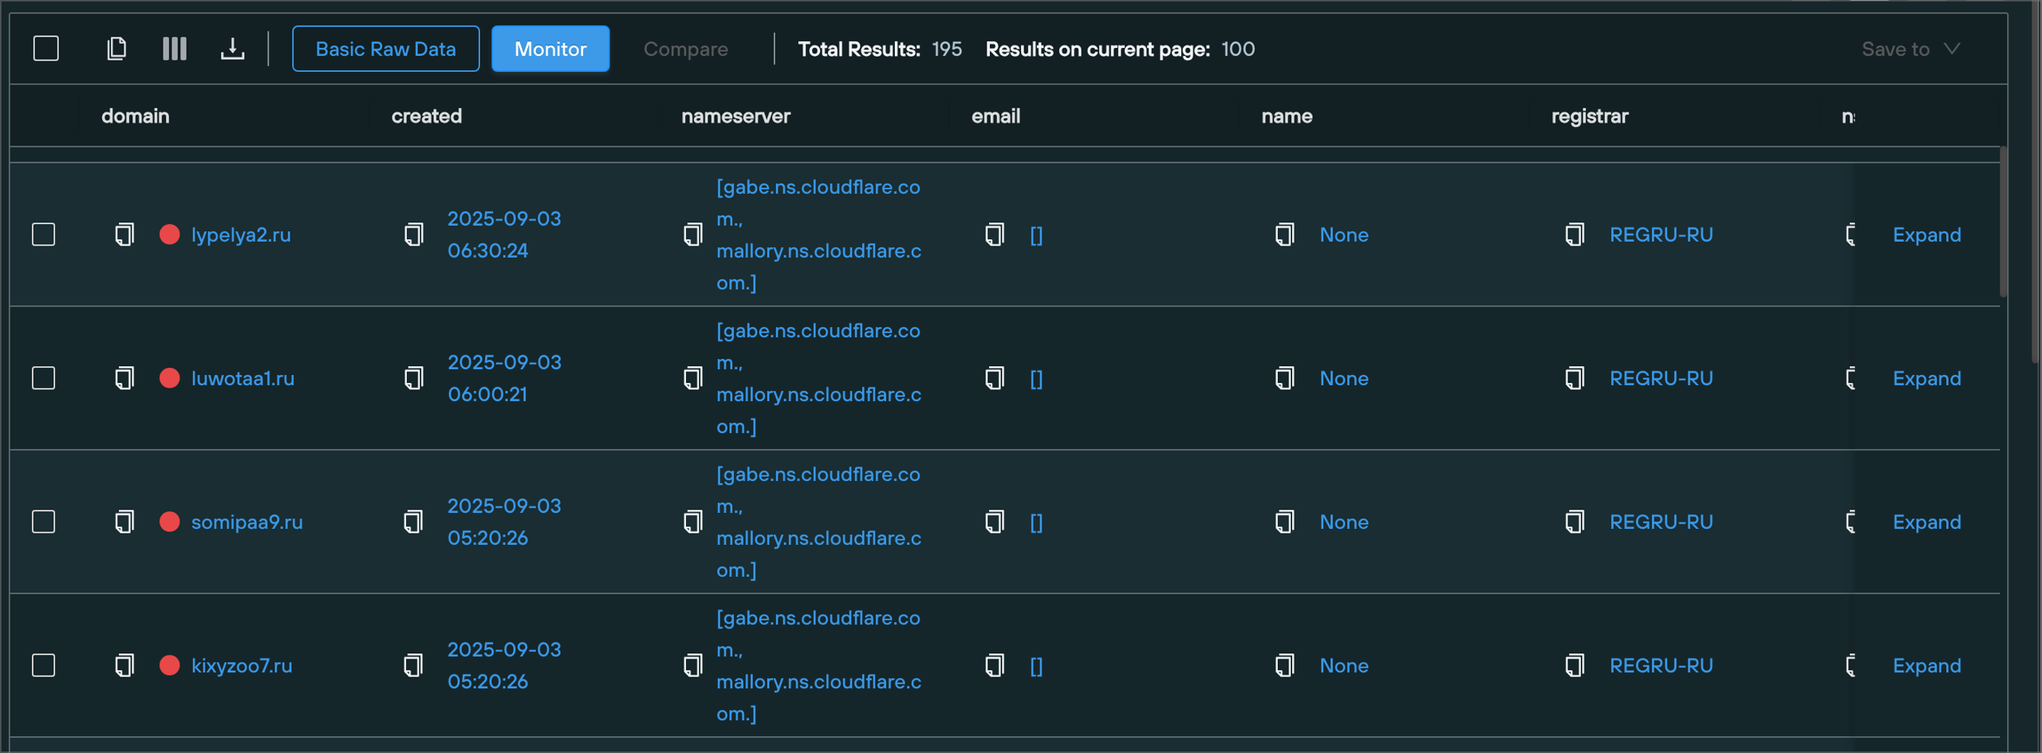The height and width of the screenshot is (753, 2042).
Task: Click the red status dot beside lypelya2.ru
Action: coord(169,235)
